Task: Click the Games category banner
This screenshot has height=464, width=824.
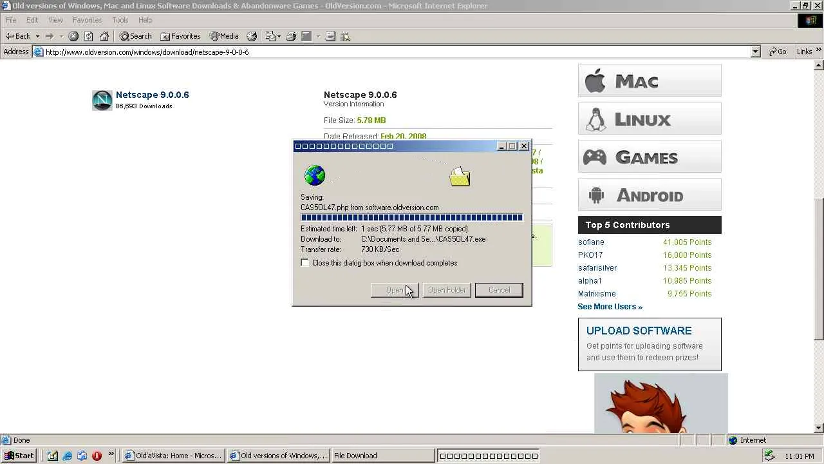Action: pyautogui.click(x=650, y=157)
